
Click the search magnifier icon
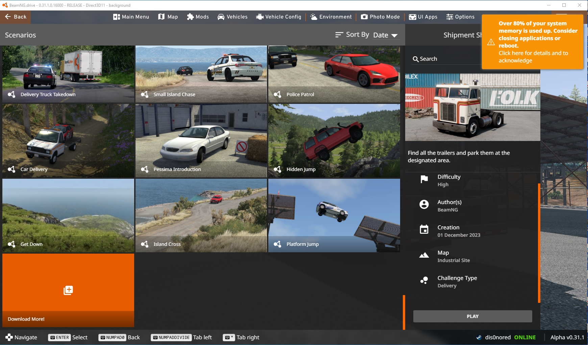click(416, 59)
